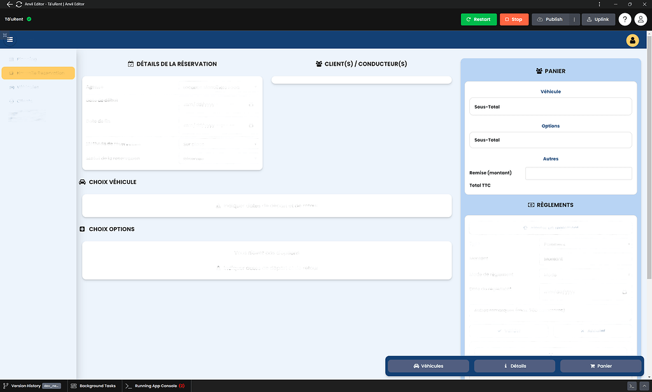
Task: Click the refresh icon in the title bar
Action: click(x=19, y=4)
